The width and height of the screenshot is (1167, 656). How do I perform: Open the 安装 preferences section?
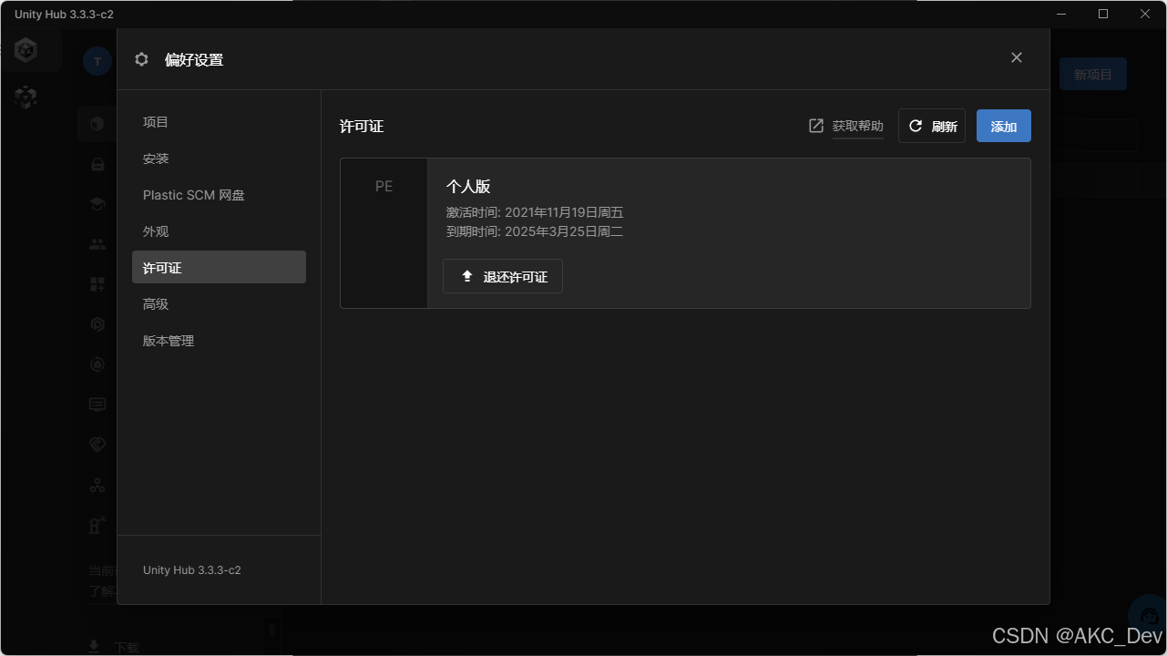tap(219, 159)
